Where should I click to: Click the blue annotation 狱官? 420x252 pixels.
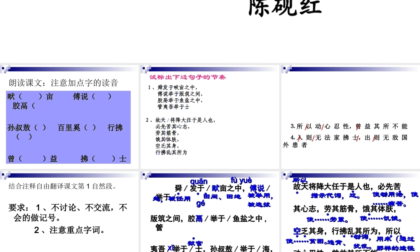[195, 243]
